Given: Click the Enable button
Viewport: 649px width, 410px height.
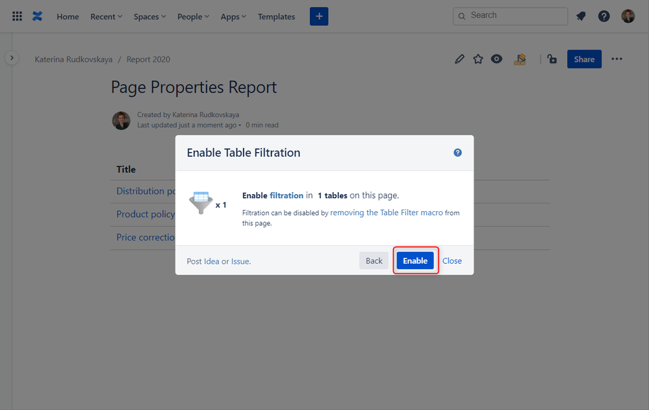Looking at the screenshot, I should click(415, 261).
